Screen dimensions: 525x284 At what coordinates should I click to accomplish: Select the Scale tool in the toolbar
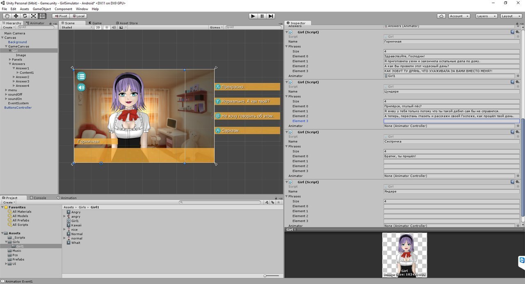(34, 16)
